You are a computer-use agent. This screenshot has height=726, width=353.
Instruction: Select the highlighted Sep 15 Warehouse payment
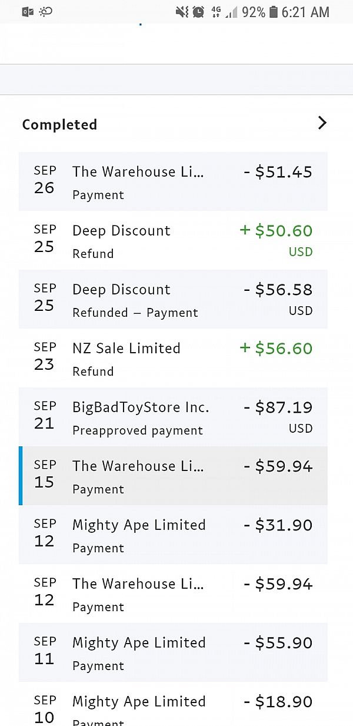[173, 476]
